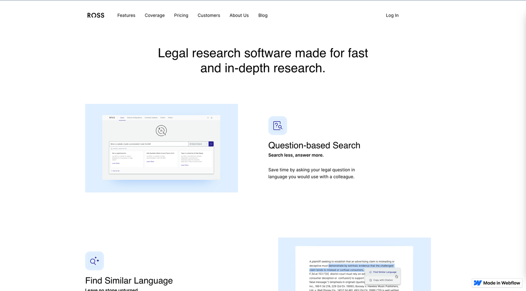This screenshot has width=526, height=291.
Task: Click the Webflow logo icon in badge
Action: (478, 283)
